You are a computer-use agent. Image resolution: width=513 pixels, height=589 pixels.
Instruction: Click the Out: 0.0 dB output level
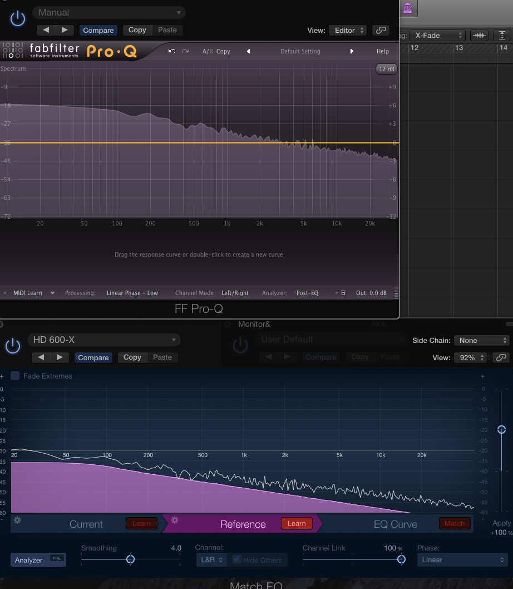371,293
